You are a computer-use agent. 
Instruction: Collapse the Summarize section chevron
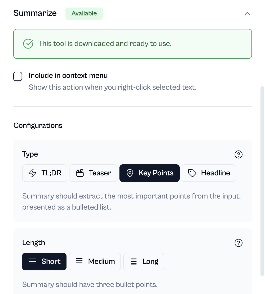[x=247, y=14]
